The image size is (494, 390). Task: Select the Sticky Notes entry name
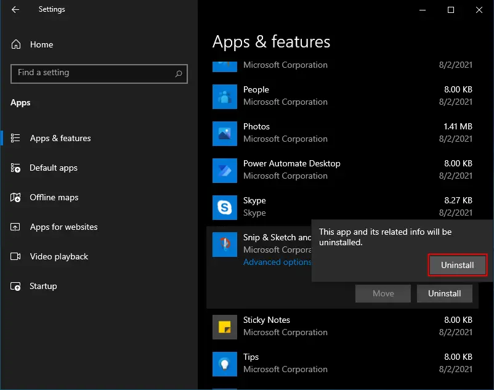[266, 320]
